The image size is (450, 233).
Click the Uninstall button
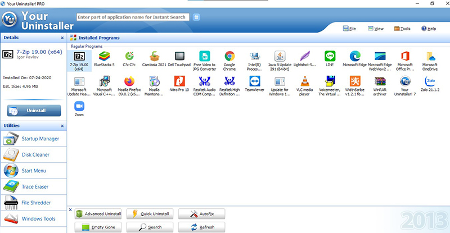(x=34, y=111)
